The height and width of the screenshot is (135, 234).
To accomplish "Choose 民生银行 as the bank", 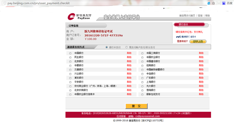I will [x=70, y=57].
